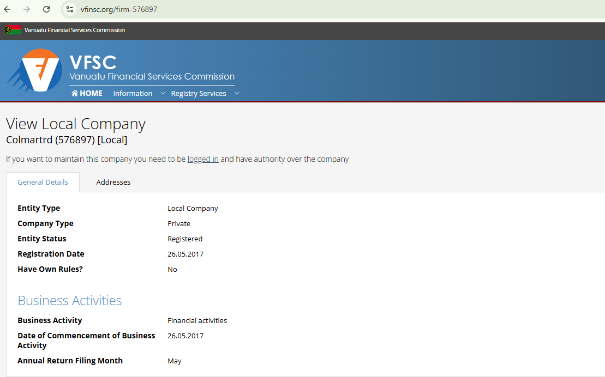Go to HOME in navigation bar
This screenshot has height=377, width=605.
coord(91,93)
